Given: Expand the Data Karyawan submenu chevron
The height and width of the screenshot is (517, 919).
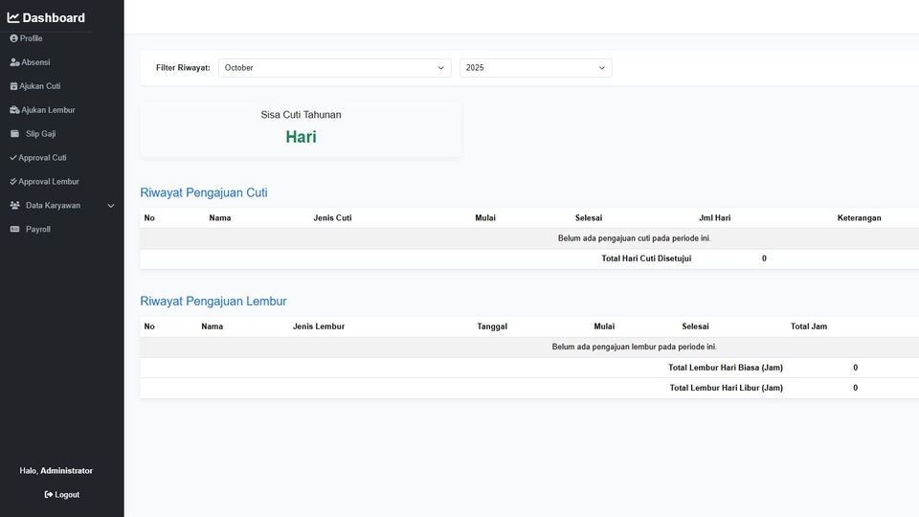Looking at the screenshot, I should tap(111, 206).
